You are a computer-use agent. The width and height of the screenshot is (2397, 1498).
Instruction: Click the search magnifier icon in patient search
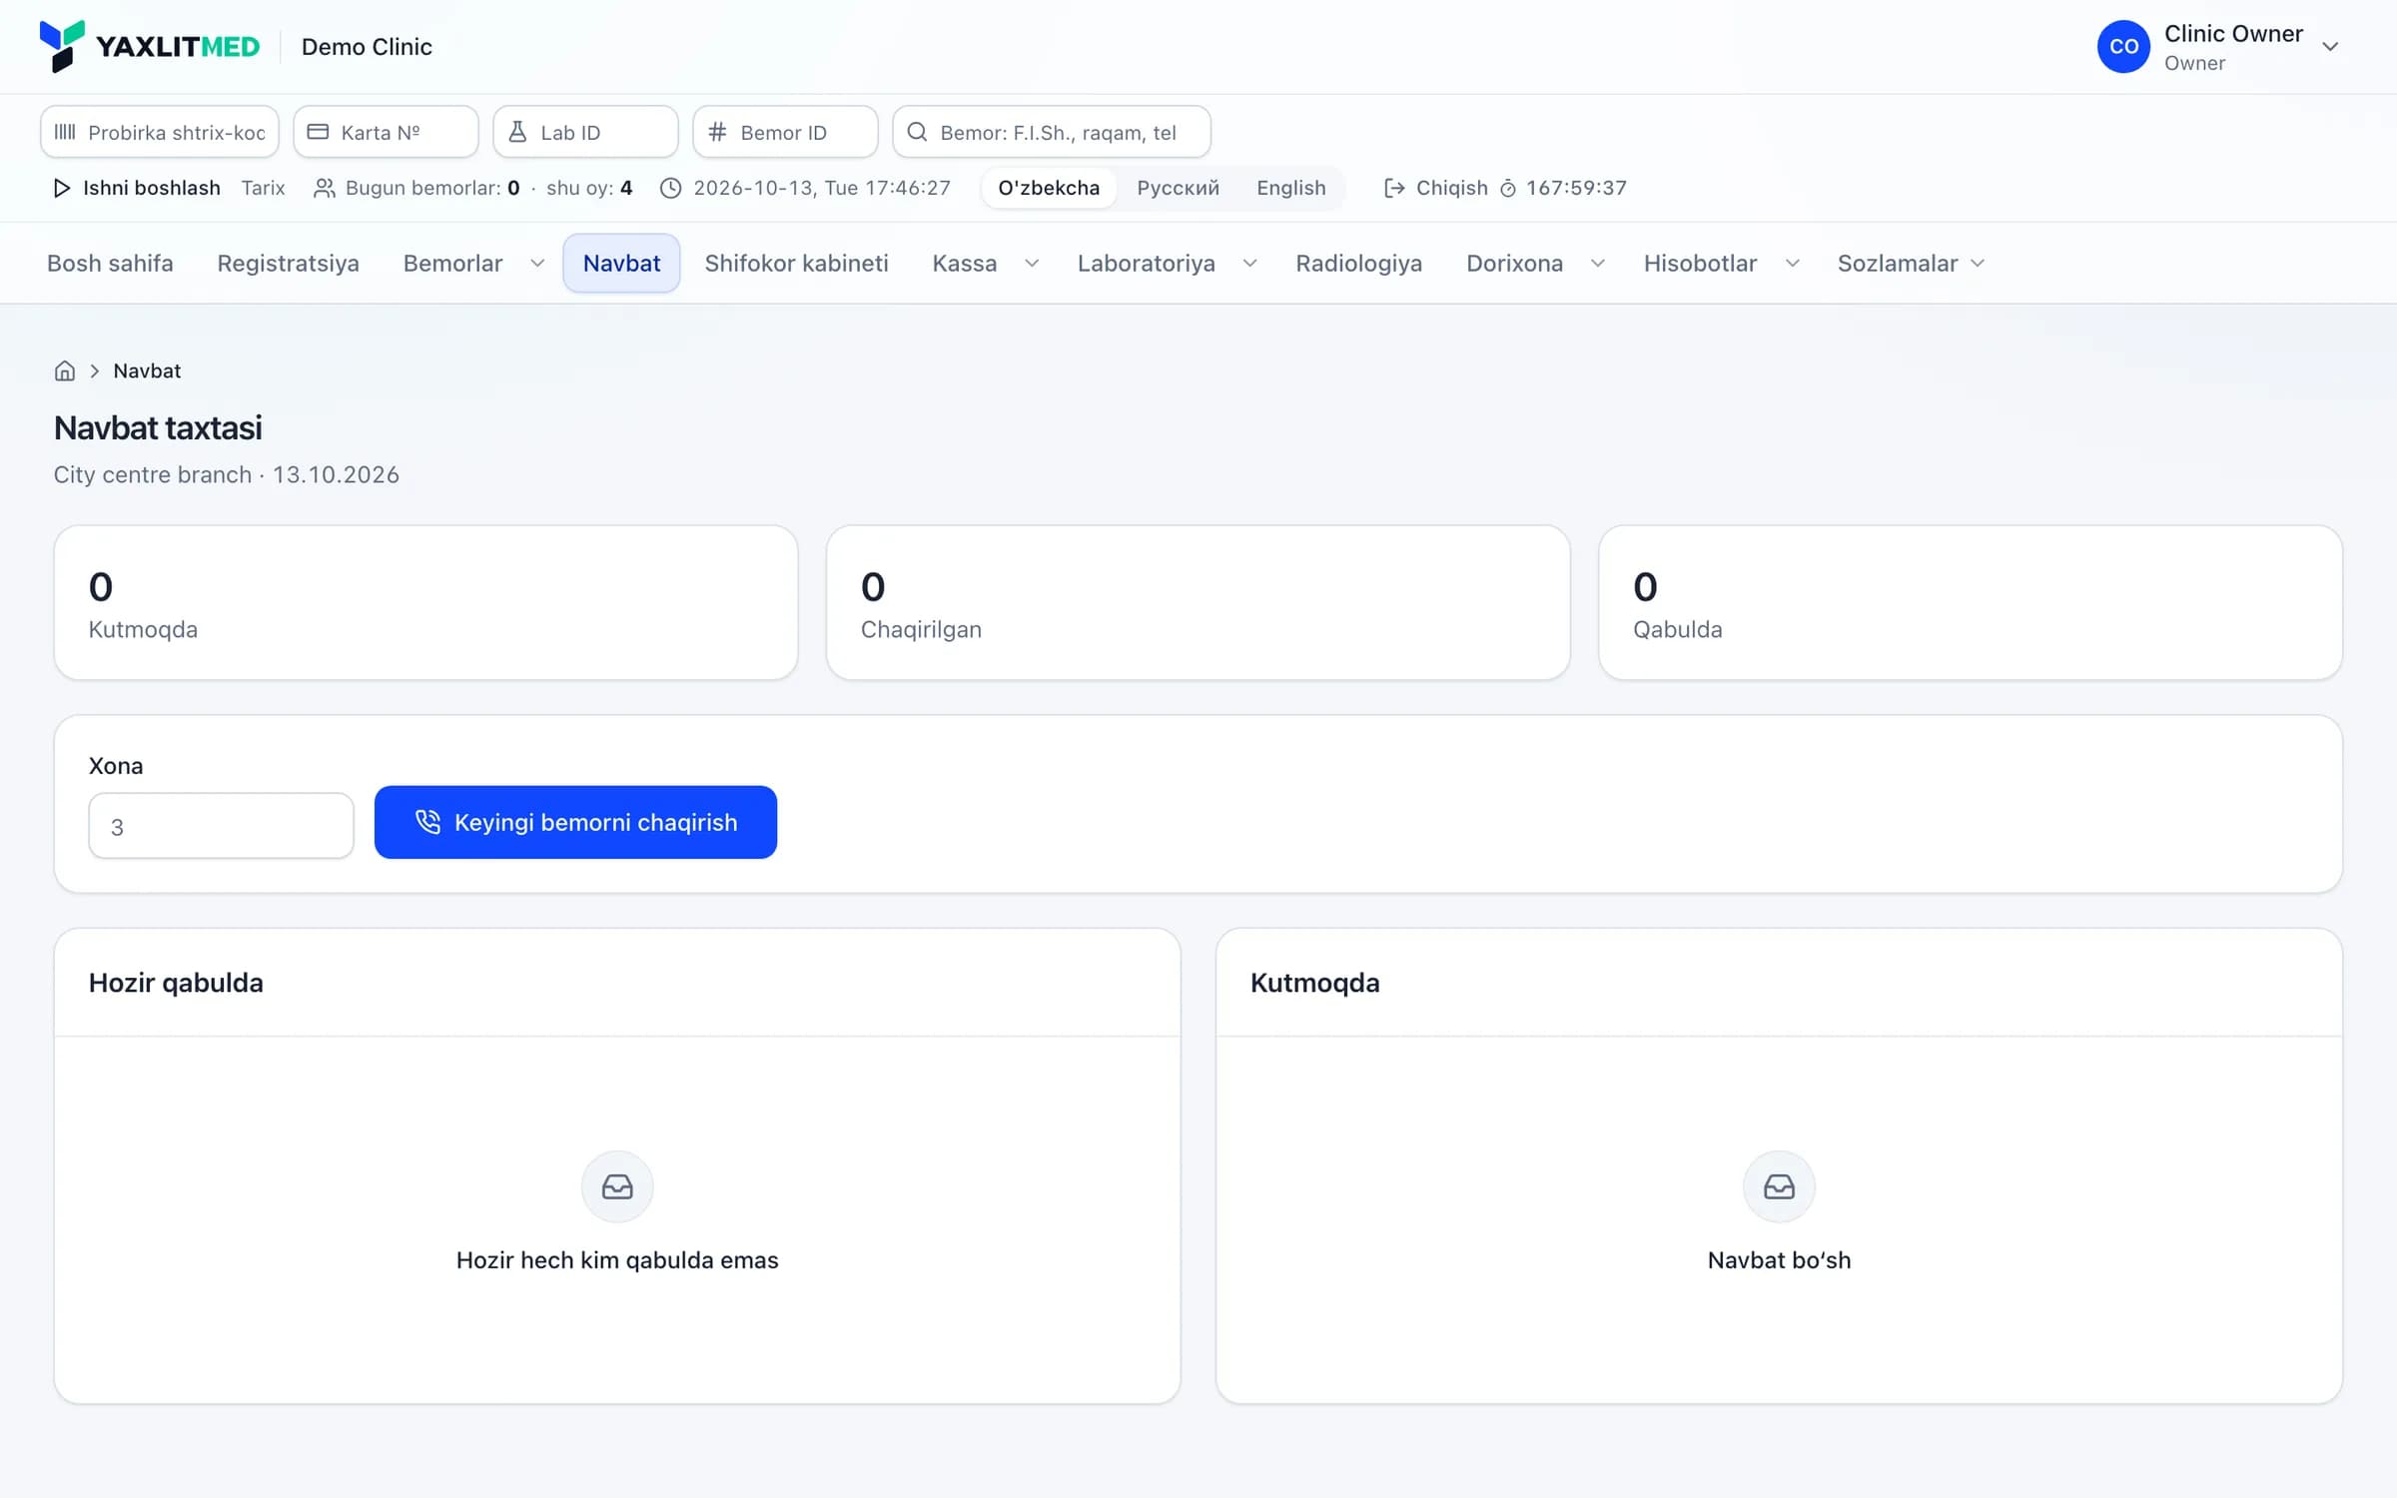tap(917, 132)
